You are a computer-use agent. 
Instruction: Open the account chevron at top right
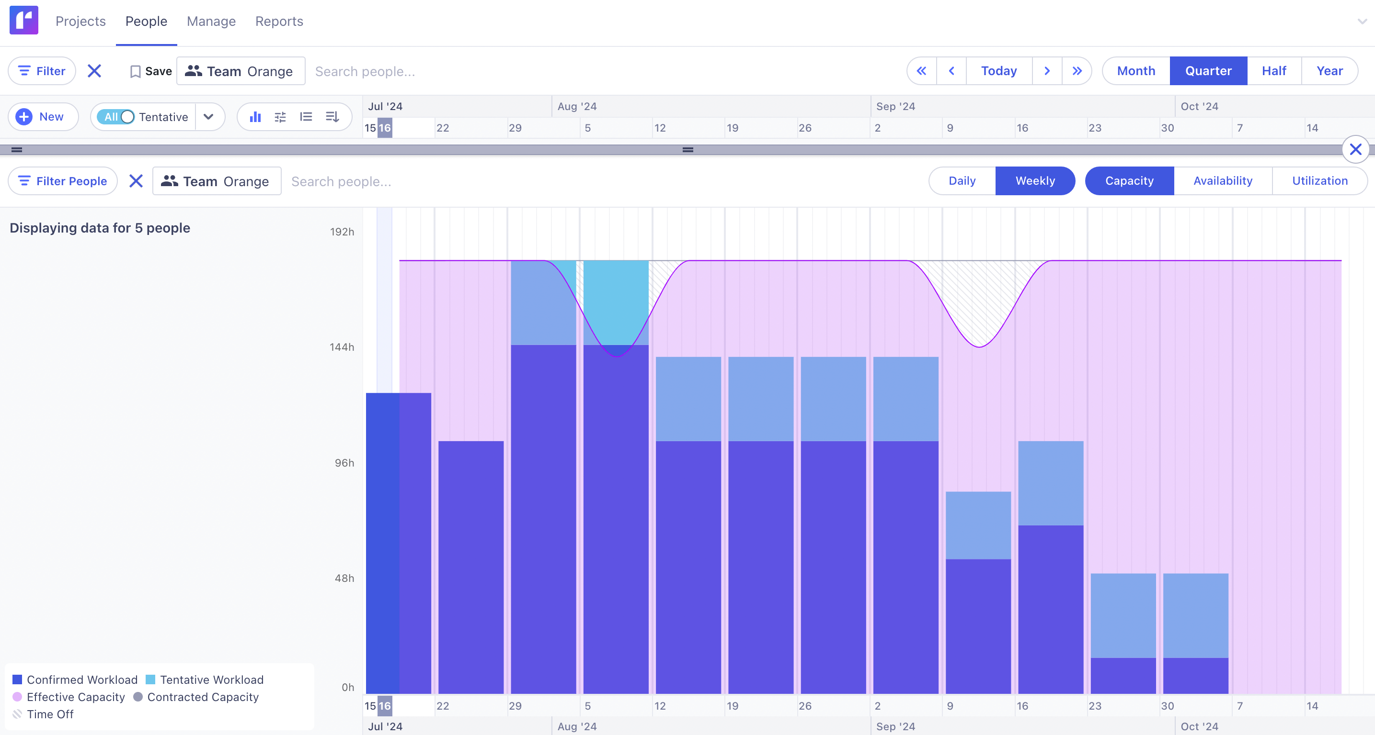(x=1362, y=22)
